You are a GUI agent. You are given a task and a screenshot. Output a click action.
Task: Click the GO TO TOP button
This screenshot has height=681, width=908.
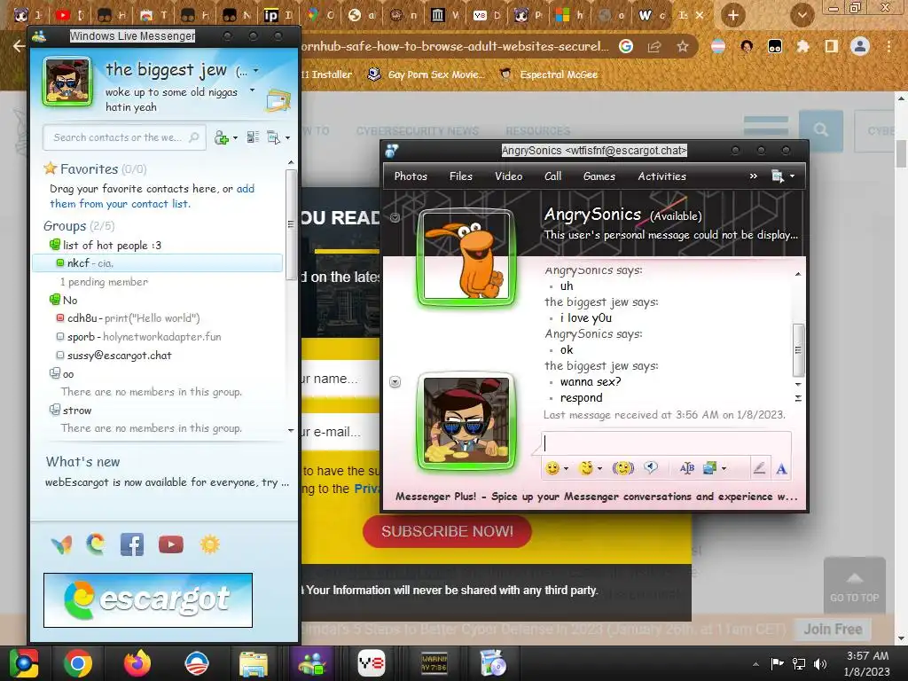pyautogui.click(x=854, y=585)
